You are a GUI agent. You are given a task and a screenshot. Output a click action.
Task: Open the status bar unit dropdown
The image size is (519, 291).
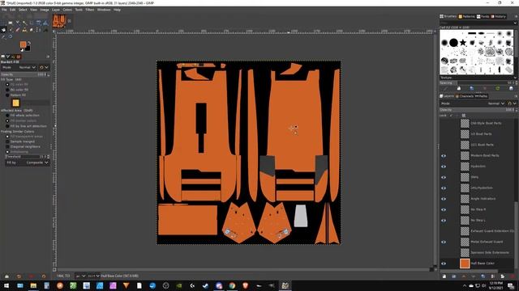(80, 276)
